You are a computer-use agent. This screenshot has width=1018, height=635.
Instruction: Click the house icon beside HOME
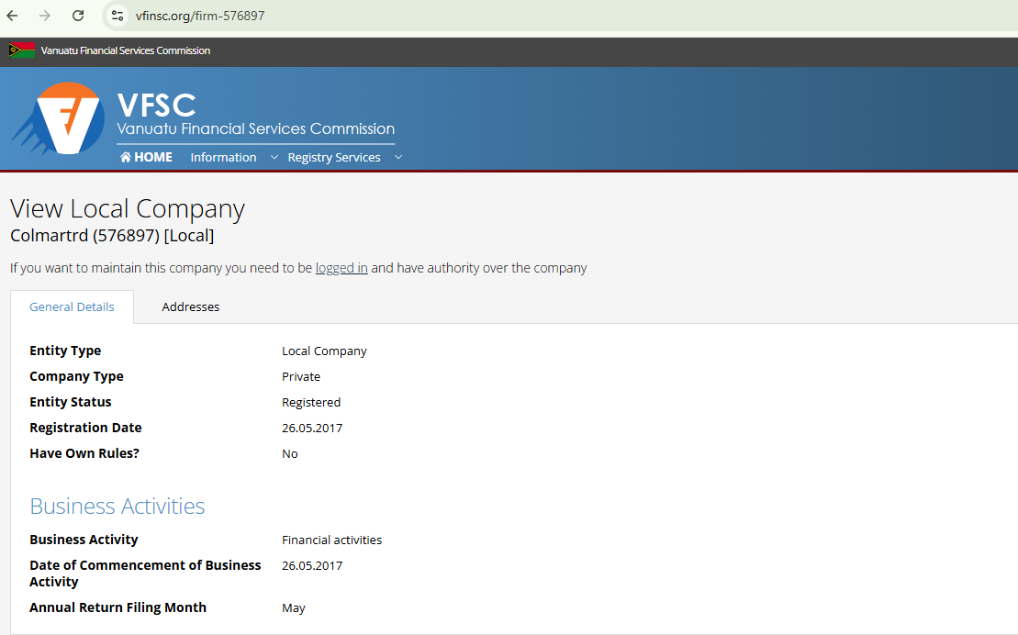click(126, 157)
